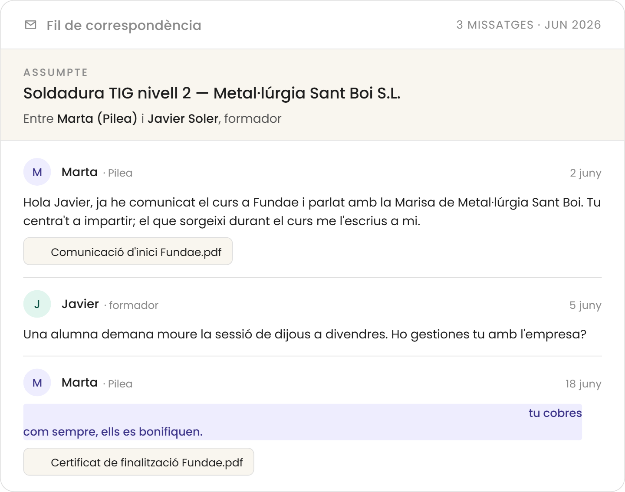The image size is (625, 492).
Task: Open the Certificat de finalització Fundae.pdf attachment
Action: pyautogui.click(x=138, y=462)
